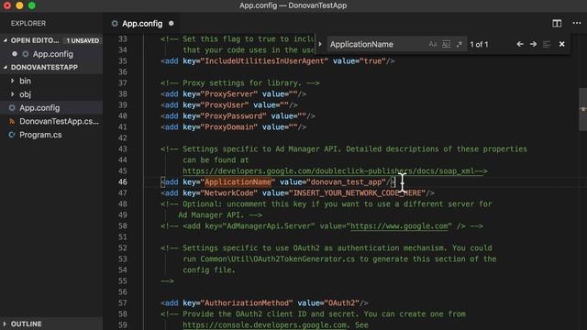
Task: Click the IncludeUtilitiesInUserAgent key
Action: click(x=264, y=61)
